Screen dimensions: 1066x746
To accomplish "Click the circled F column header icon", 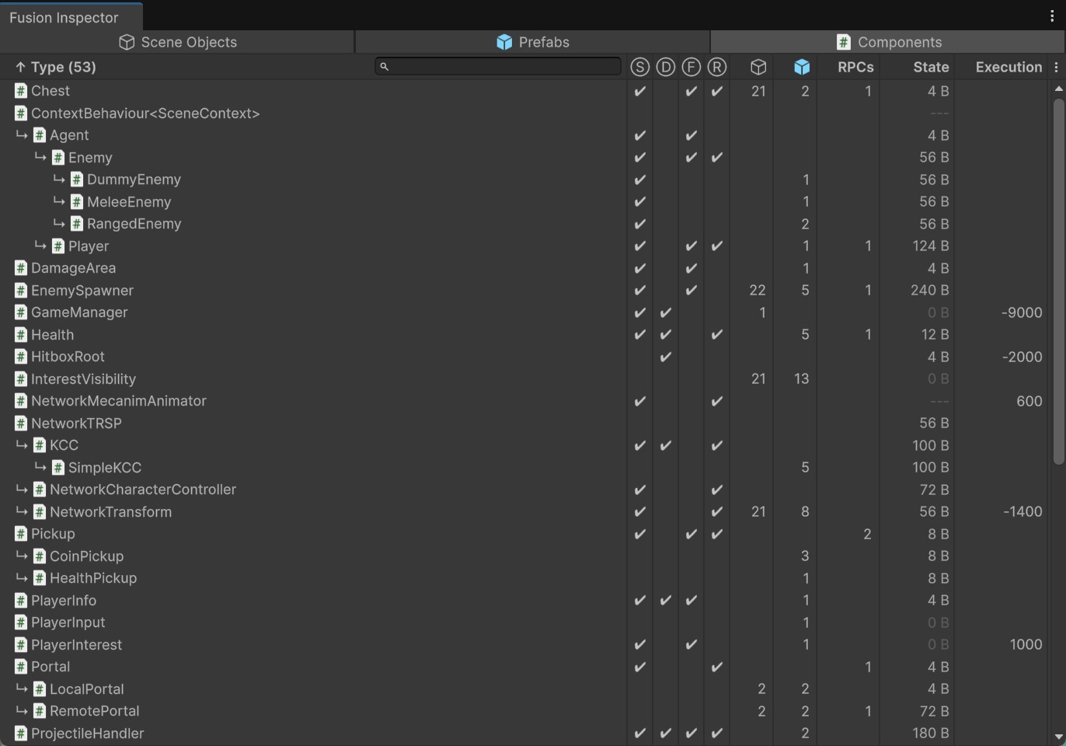I will coord(691,68).
